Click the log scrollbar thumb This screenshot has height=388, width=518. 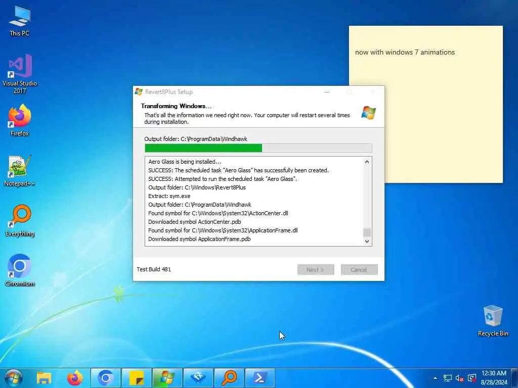pyautogui.click(x=367, y=232)
